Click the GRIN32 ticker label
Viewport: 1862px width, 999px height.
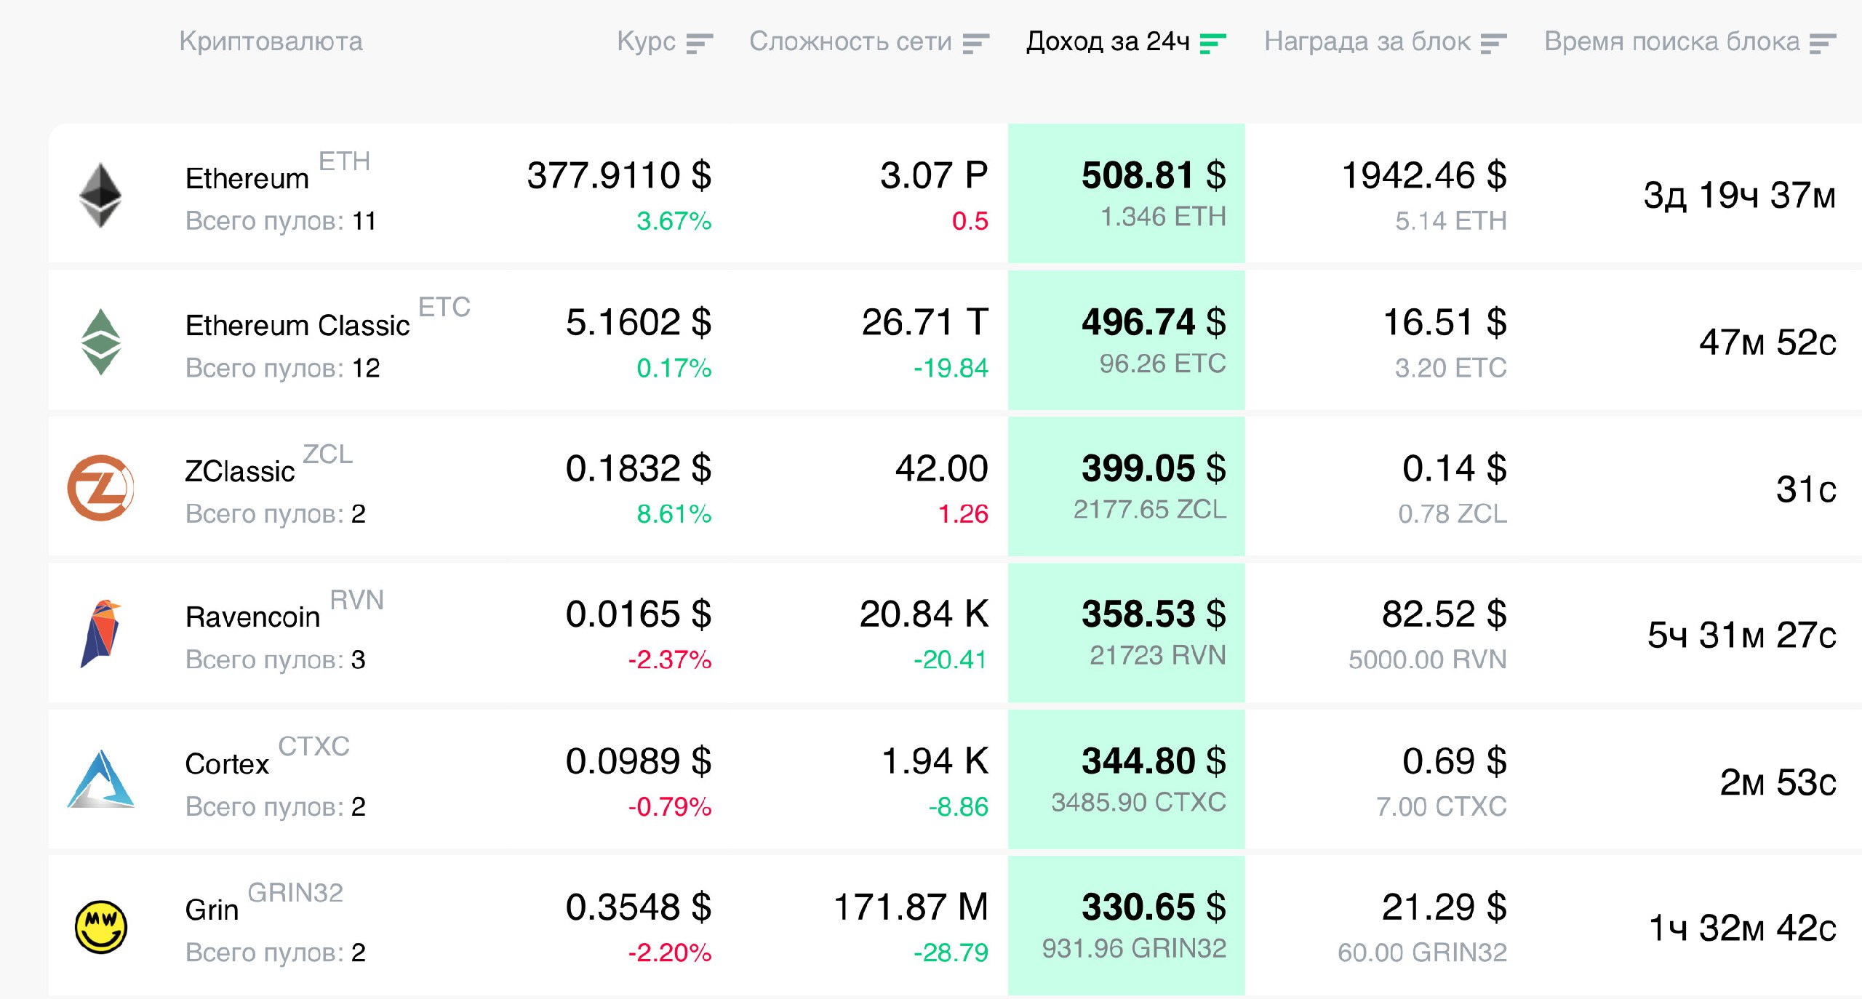295,893
